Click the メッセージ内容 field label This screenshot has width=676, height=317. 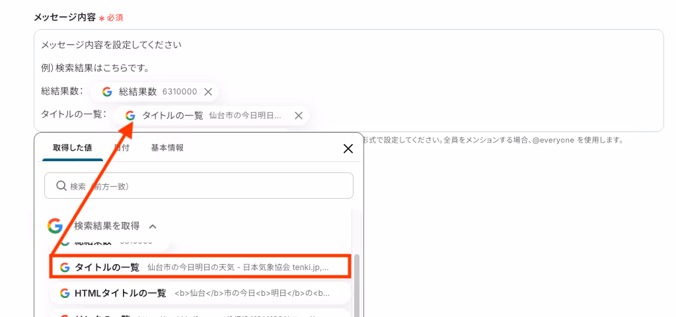(x=65, y=17)
